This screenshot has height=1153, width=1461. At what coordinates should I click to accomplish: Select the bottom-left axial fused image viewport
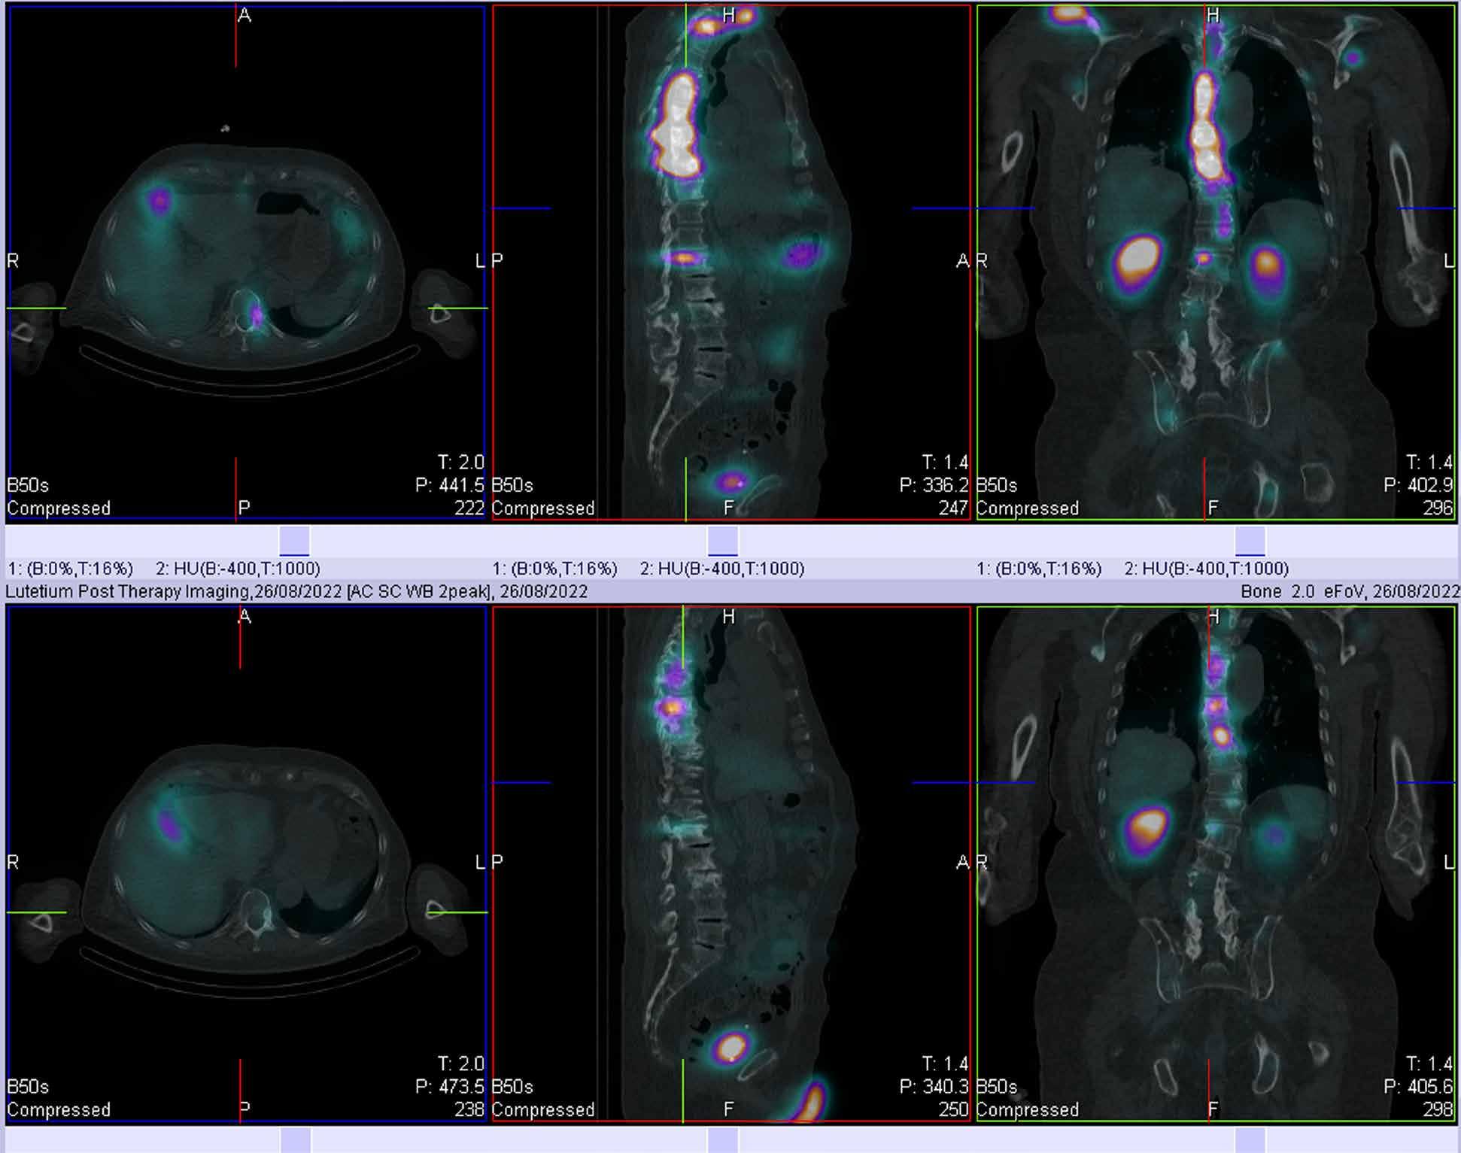coord(245,863)
